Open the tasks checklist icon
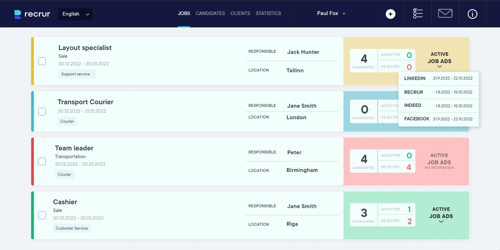500x250 pixels. [x=418, y=13]
